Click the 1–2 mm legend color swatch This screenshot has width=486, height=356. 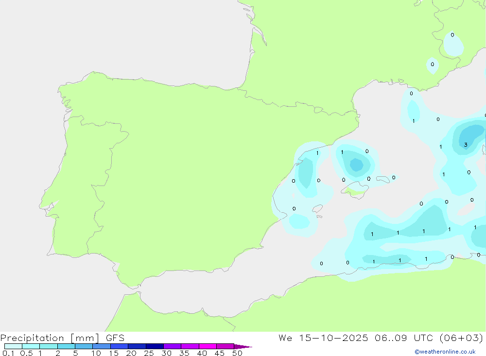tap(49, 346)
